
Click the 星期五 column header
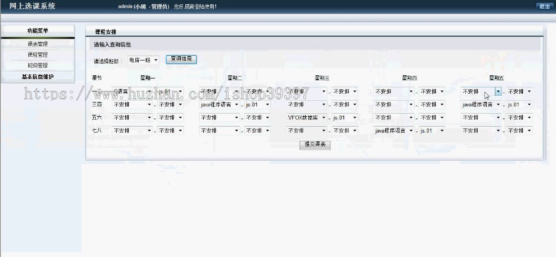497,78
